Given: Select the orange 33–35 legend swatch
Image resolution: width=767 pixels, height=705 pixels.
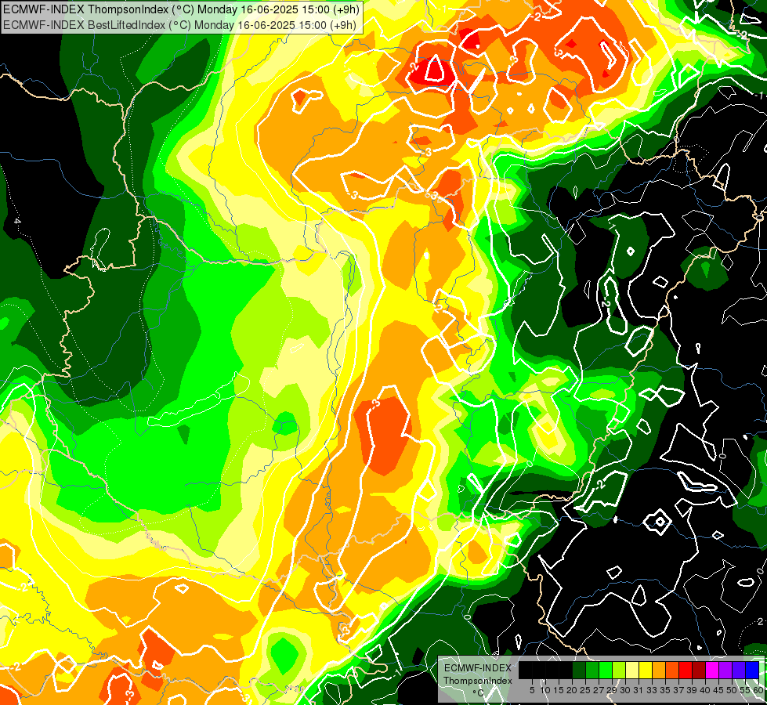Looking at the screenshot, I should 659,670.
